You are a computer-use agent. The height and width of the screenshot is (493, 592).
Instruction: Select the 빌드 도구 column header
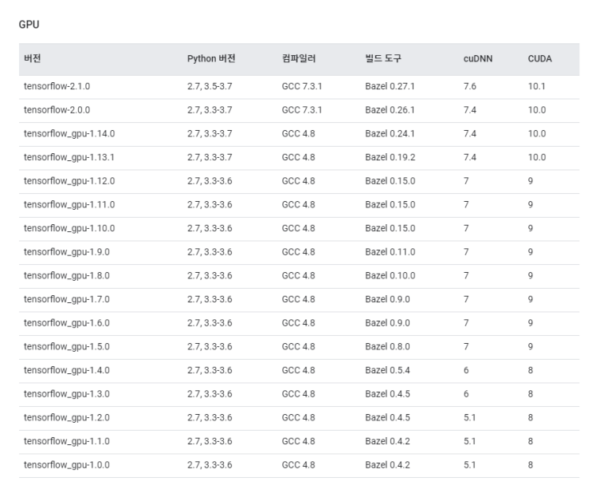tap(383, 59)
